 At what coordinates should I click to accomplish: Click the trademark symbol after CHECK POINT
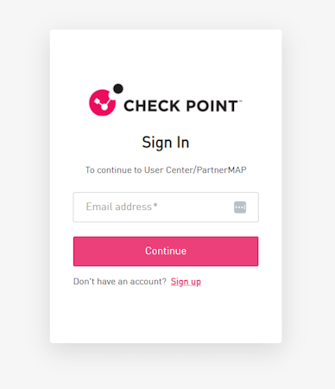click(x=240, y=101)
